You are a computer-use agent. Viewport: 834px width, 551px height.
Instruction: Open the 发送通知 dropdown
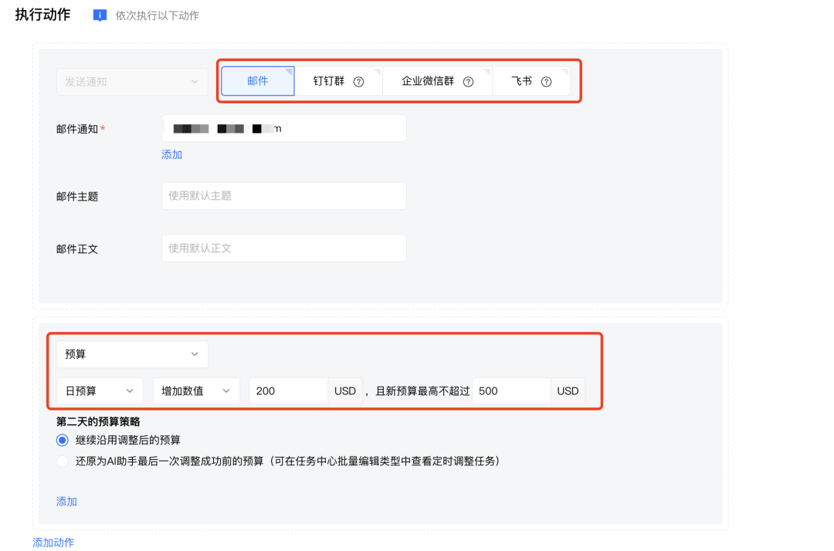point(132,81)
